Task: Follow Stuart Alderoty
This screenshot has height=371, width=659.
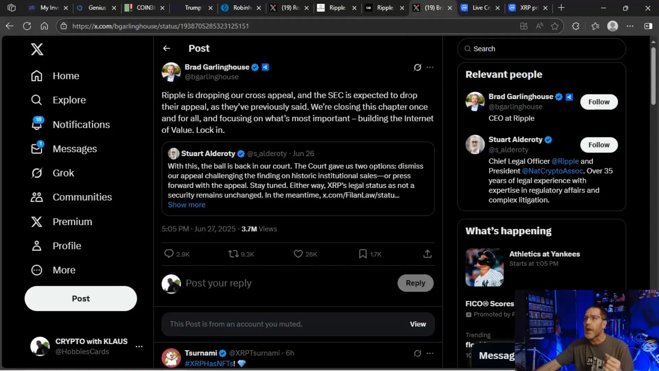Action: pyautogui.click(x=599, y=145)
